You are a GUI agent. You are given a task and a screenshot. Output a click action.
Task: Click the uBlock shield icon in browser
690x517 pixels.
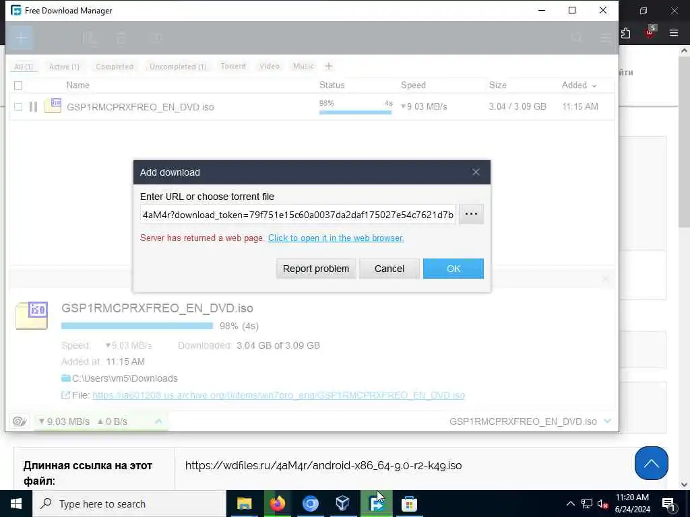(x=650, y=32)
